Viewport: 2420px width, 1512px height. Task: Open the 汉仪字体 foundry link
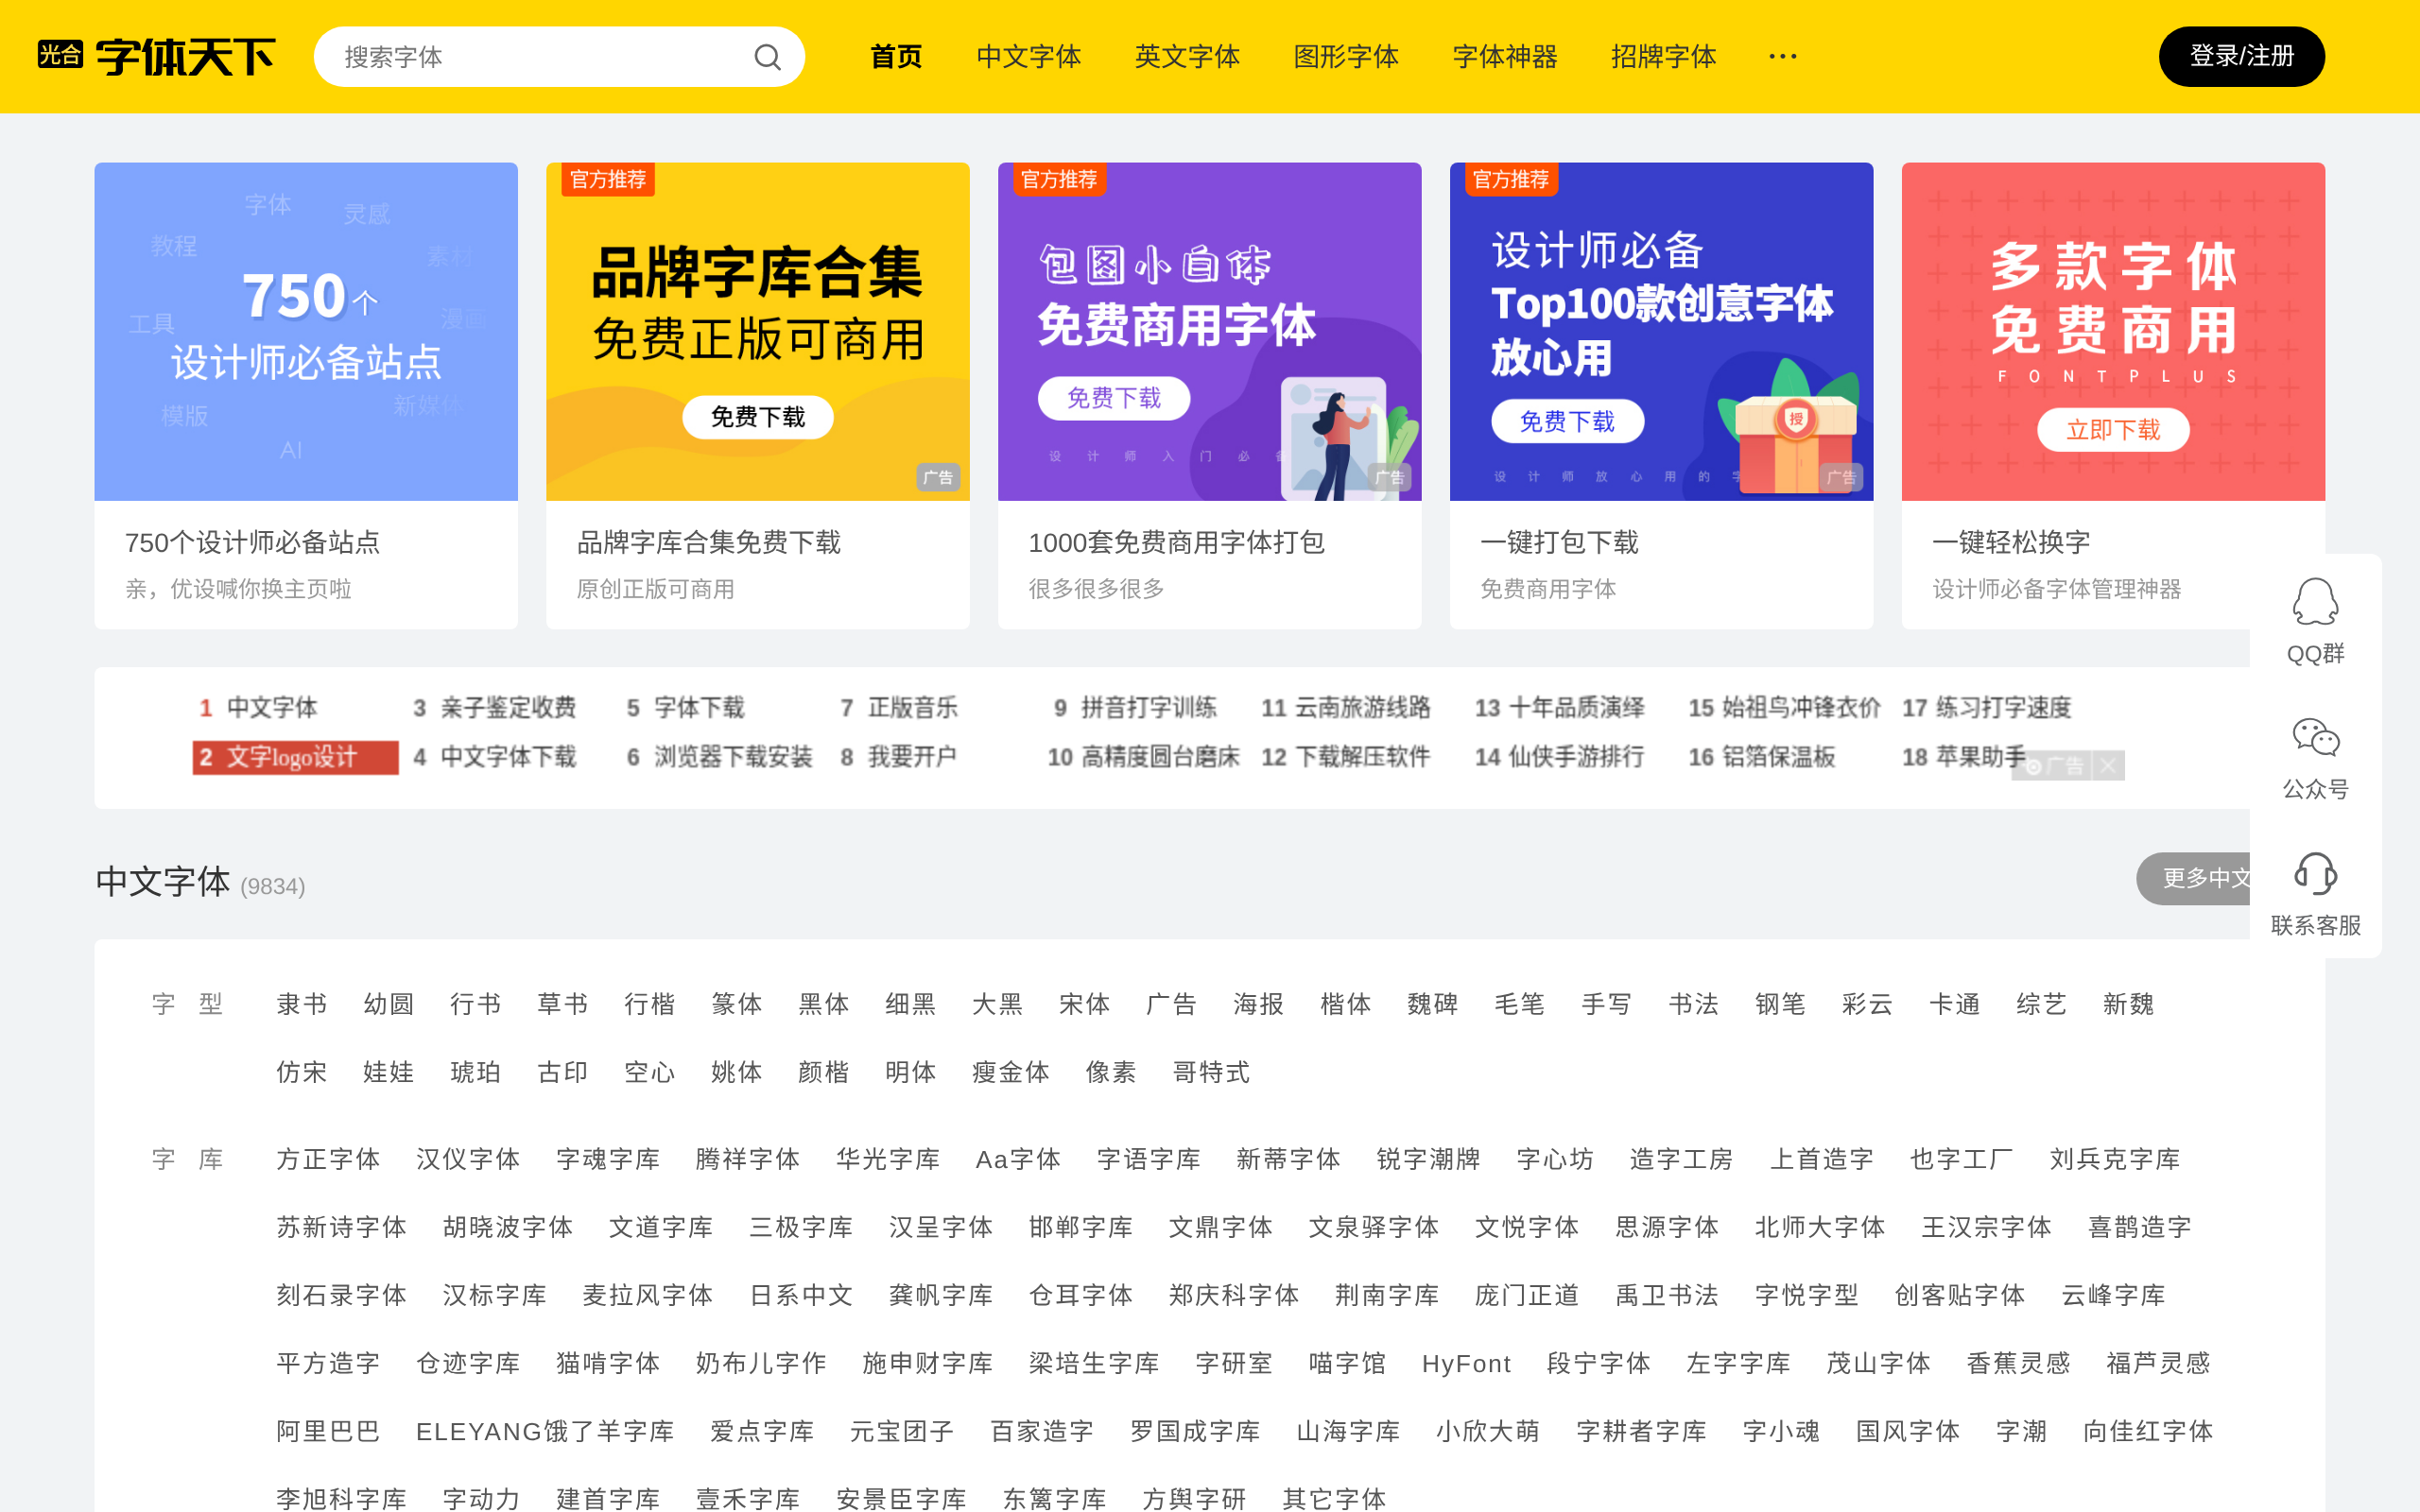468,1159
